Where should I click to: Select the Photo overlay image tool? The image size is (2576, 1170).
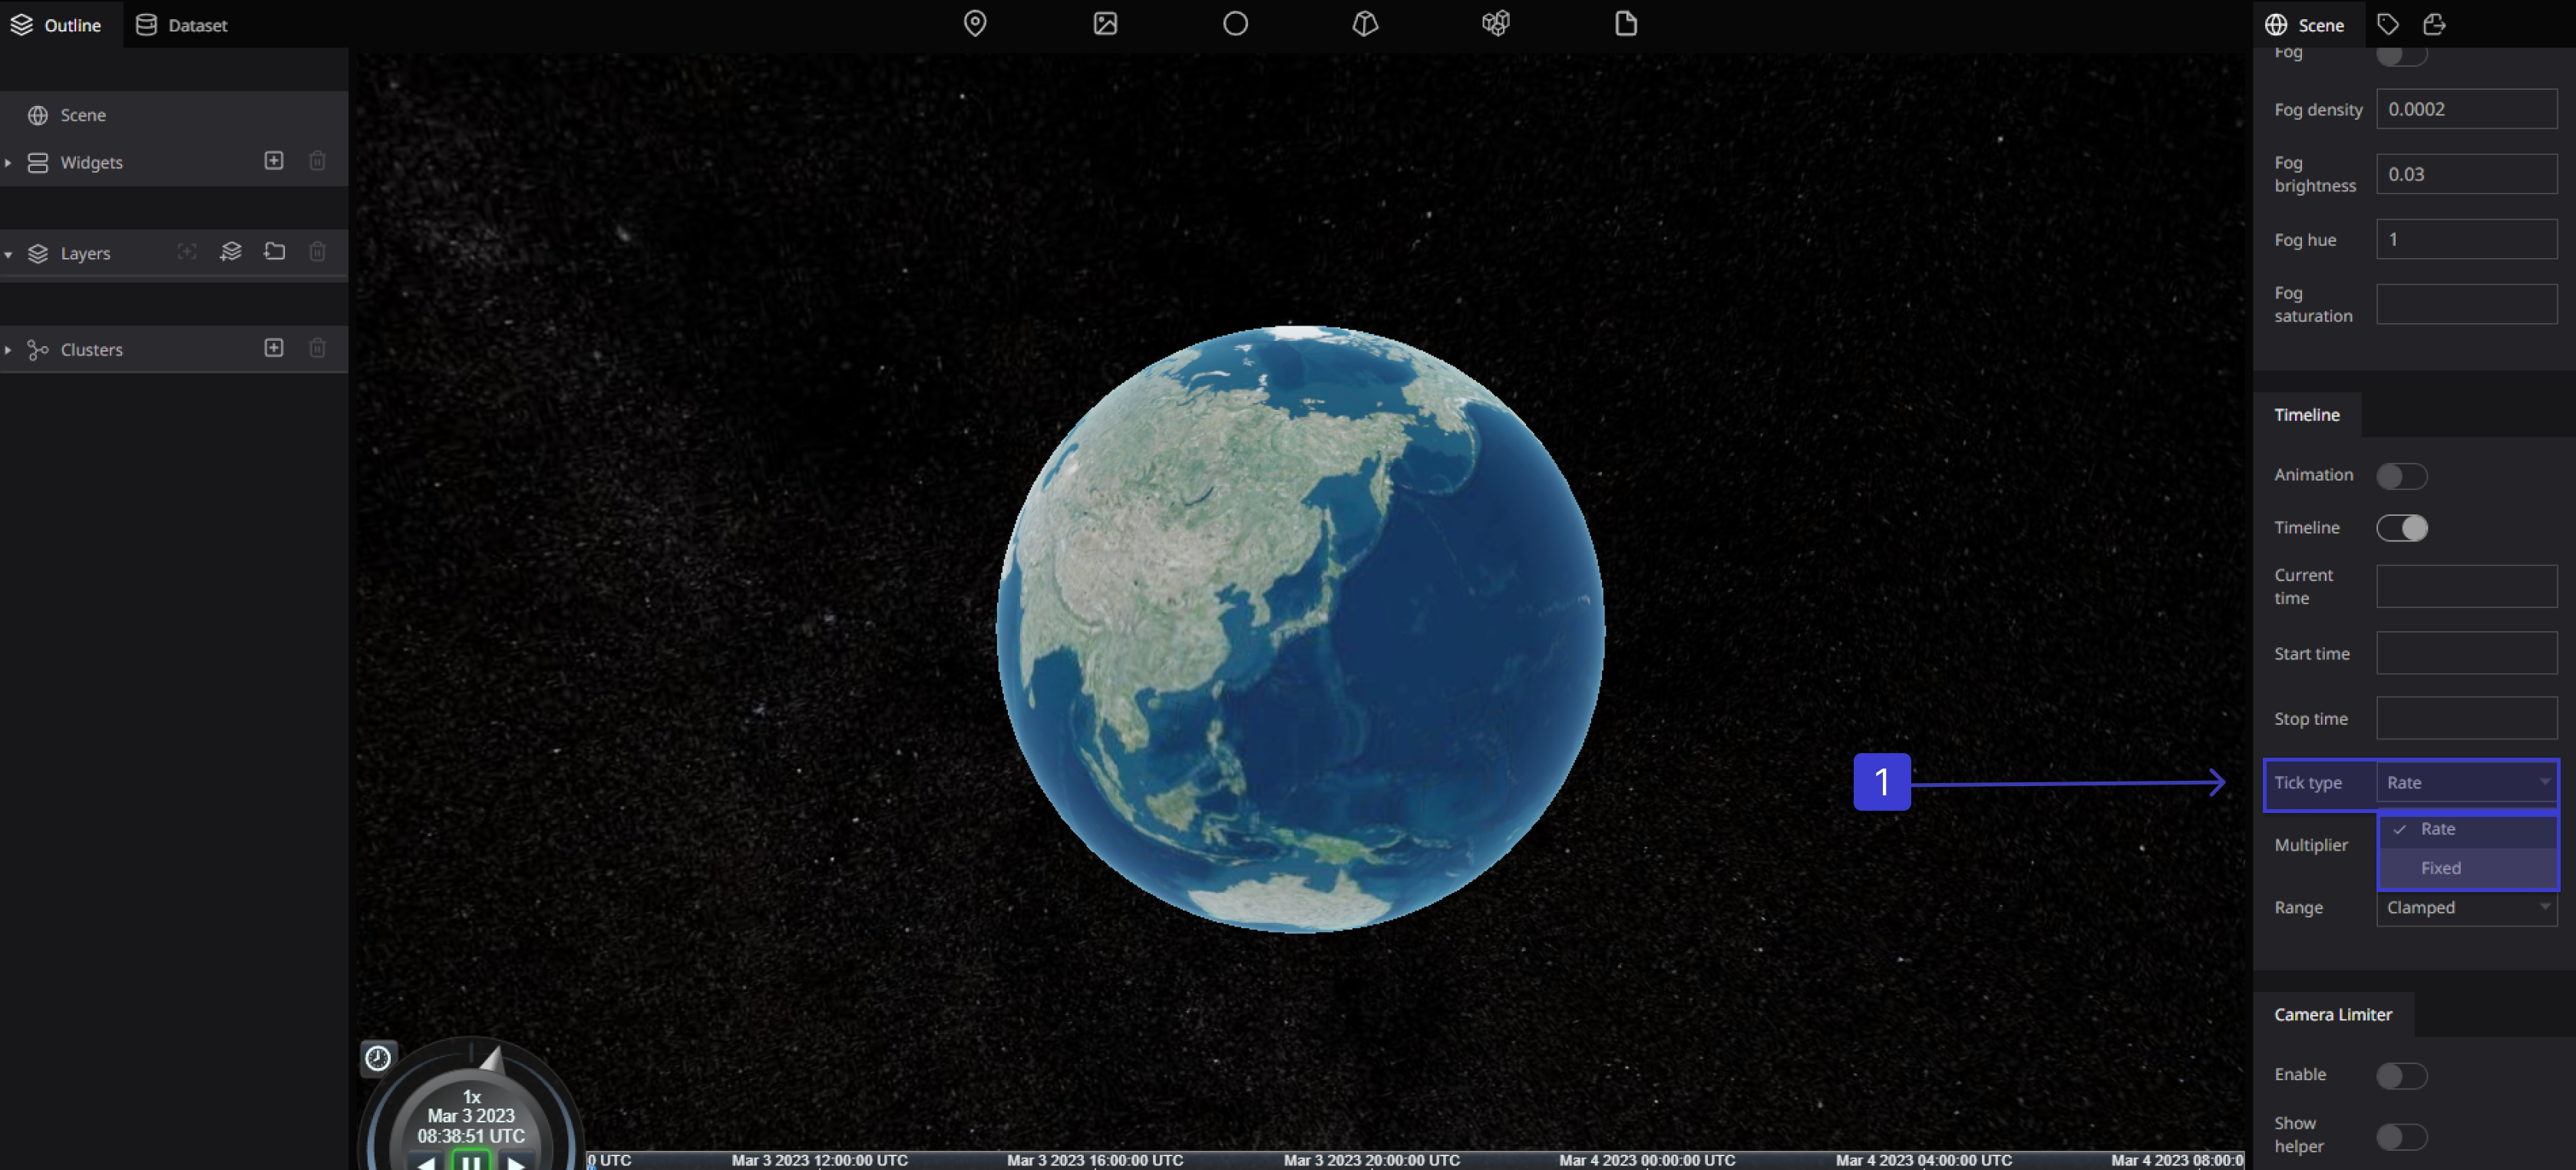tap(1105, 24)
